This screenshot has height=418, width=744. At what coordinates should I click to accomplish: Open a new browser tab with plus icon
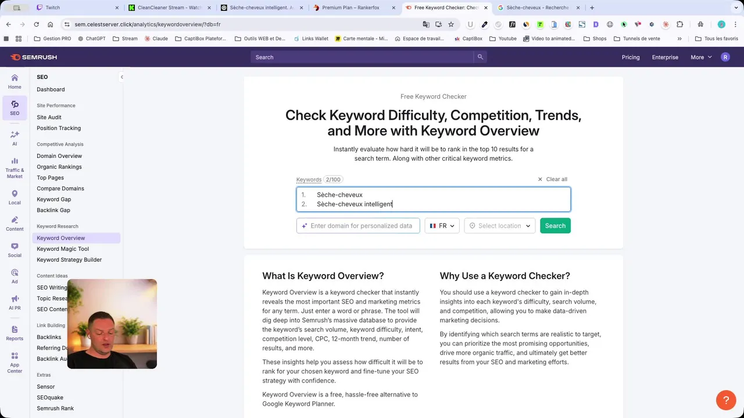coord(592,8)
